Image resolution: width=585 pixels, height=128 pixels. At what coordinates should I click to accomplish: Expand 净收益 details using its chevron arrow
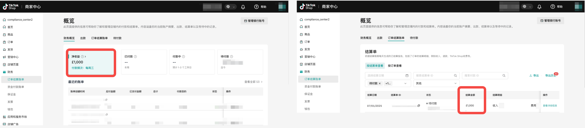(85, 57)
